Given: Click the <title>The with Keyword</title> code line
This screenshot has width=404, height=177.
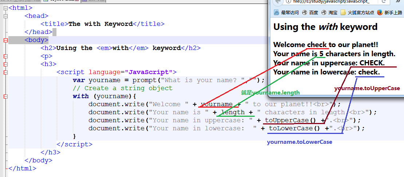Looking at the screenshot, I should (102, 24).
